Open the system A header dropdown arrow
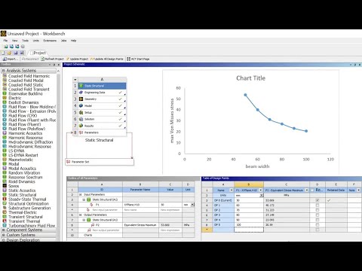 click(x=75, y=80)
